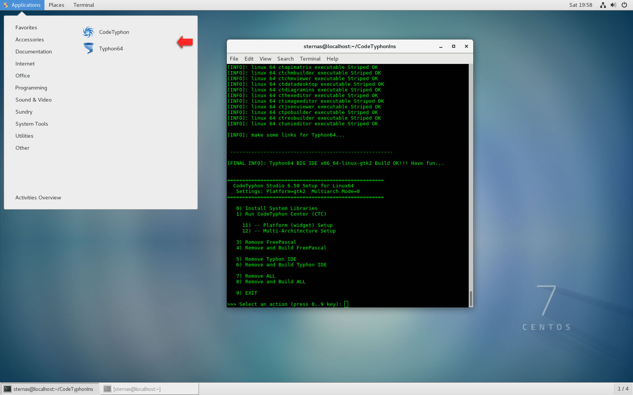Restore the [sternas@localhost:~] taskbar window
Image resolution: width=633 pixels, height=395 pixels.
pyautogui.click(x=150, y=389)
